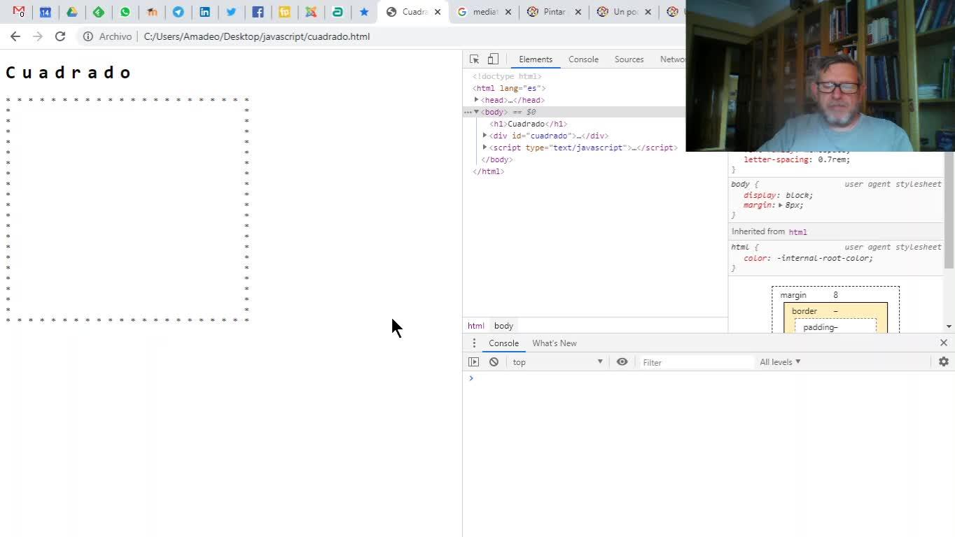Clear the console with the ban icon
This screenshot has width=955, height=537.
(x=494, y=362)
